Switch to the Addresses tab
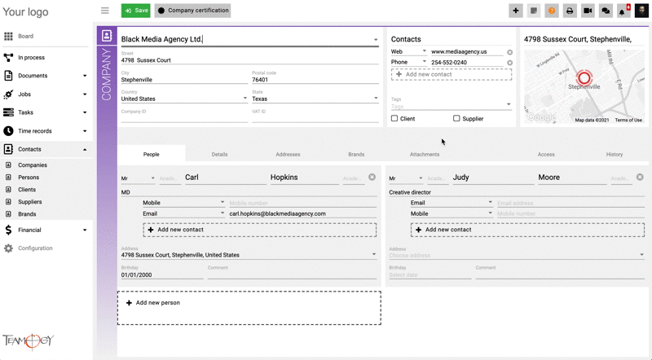The image size is (652, 360). (x=288, y=154)
